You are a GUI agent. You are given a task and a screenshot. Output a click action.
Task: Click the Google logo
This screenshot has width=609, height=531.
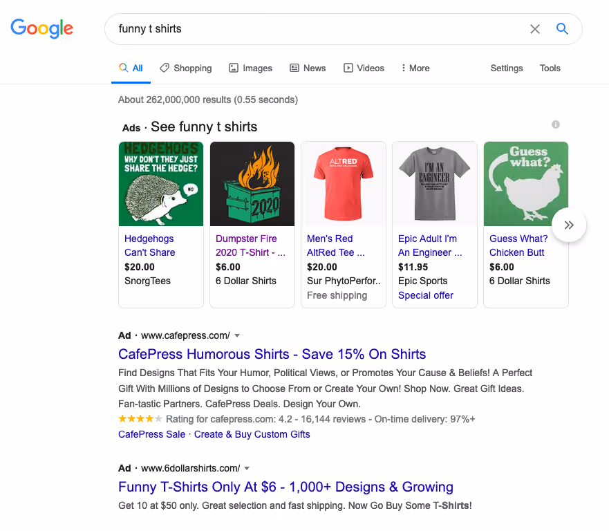(42, 29)
